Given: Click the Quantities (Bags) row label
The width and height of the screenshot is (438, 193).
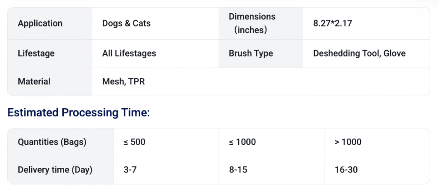Looking at the screenshot, I should (x=52, y=142).
